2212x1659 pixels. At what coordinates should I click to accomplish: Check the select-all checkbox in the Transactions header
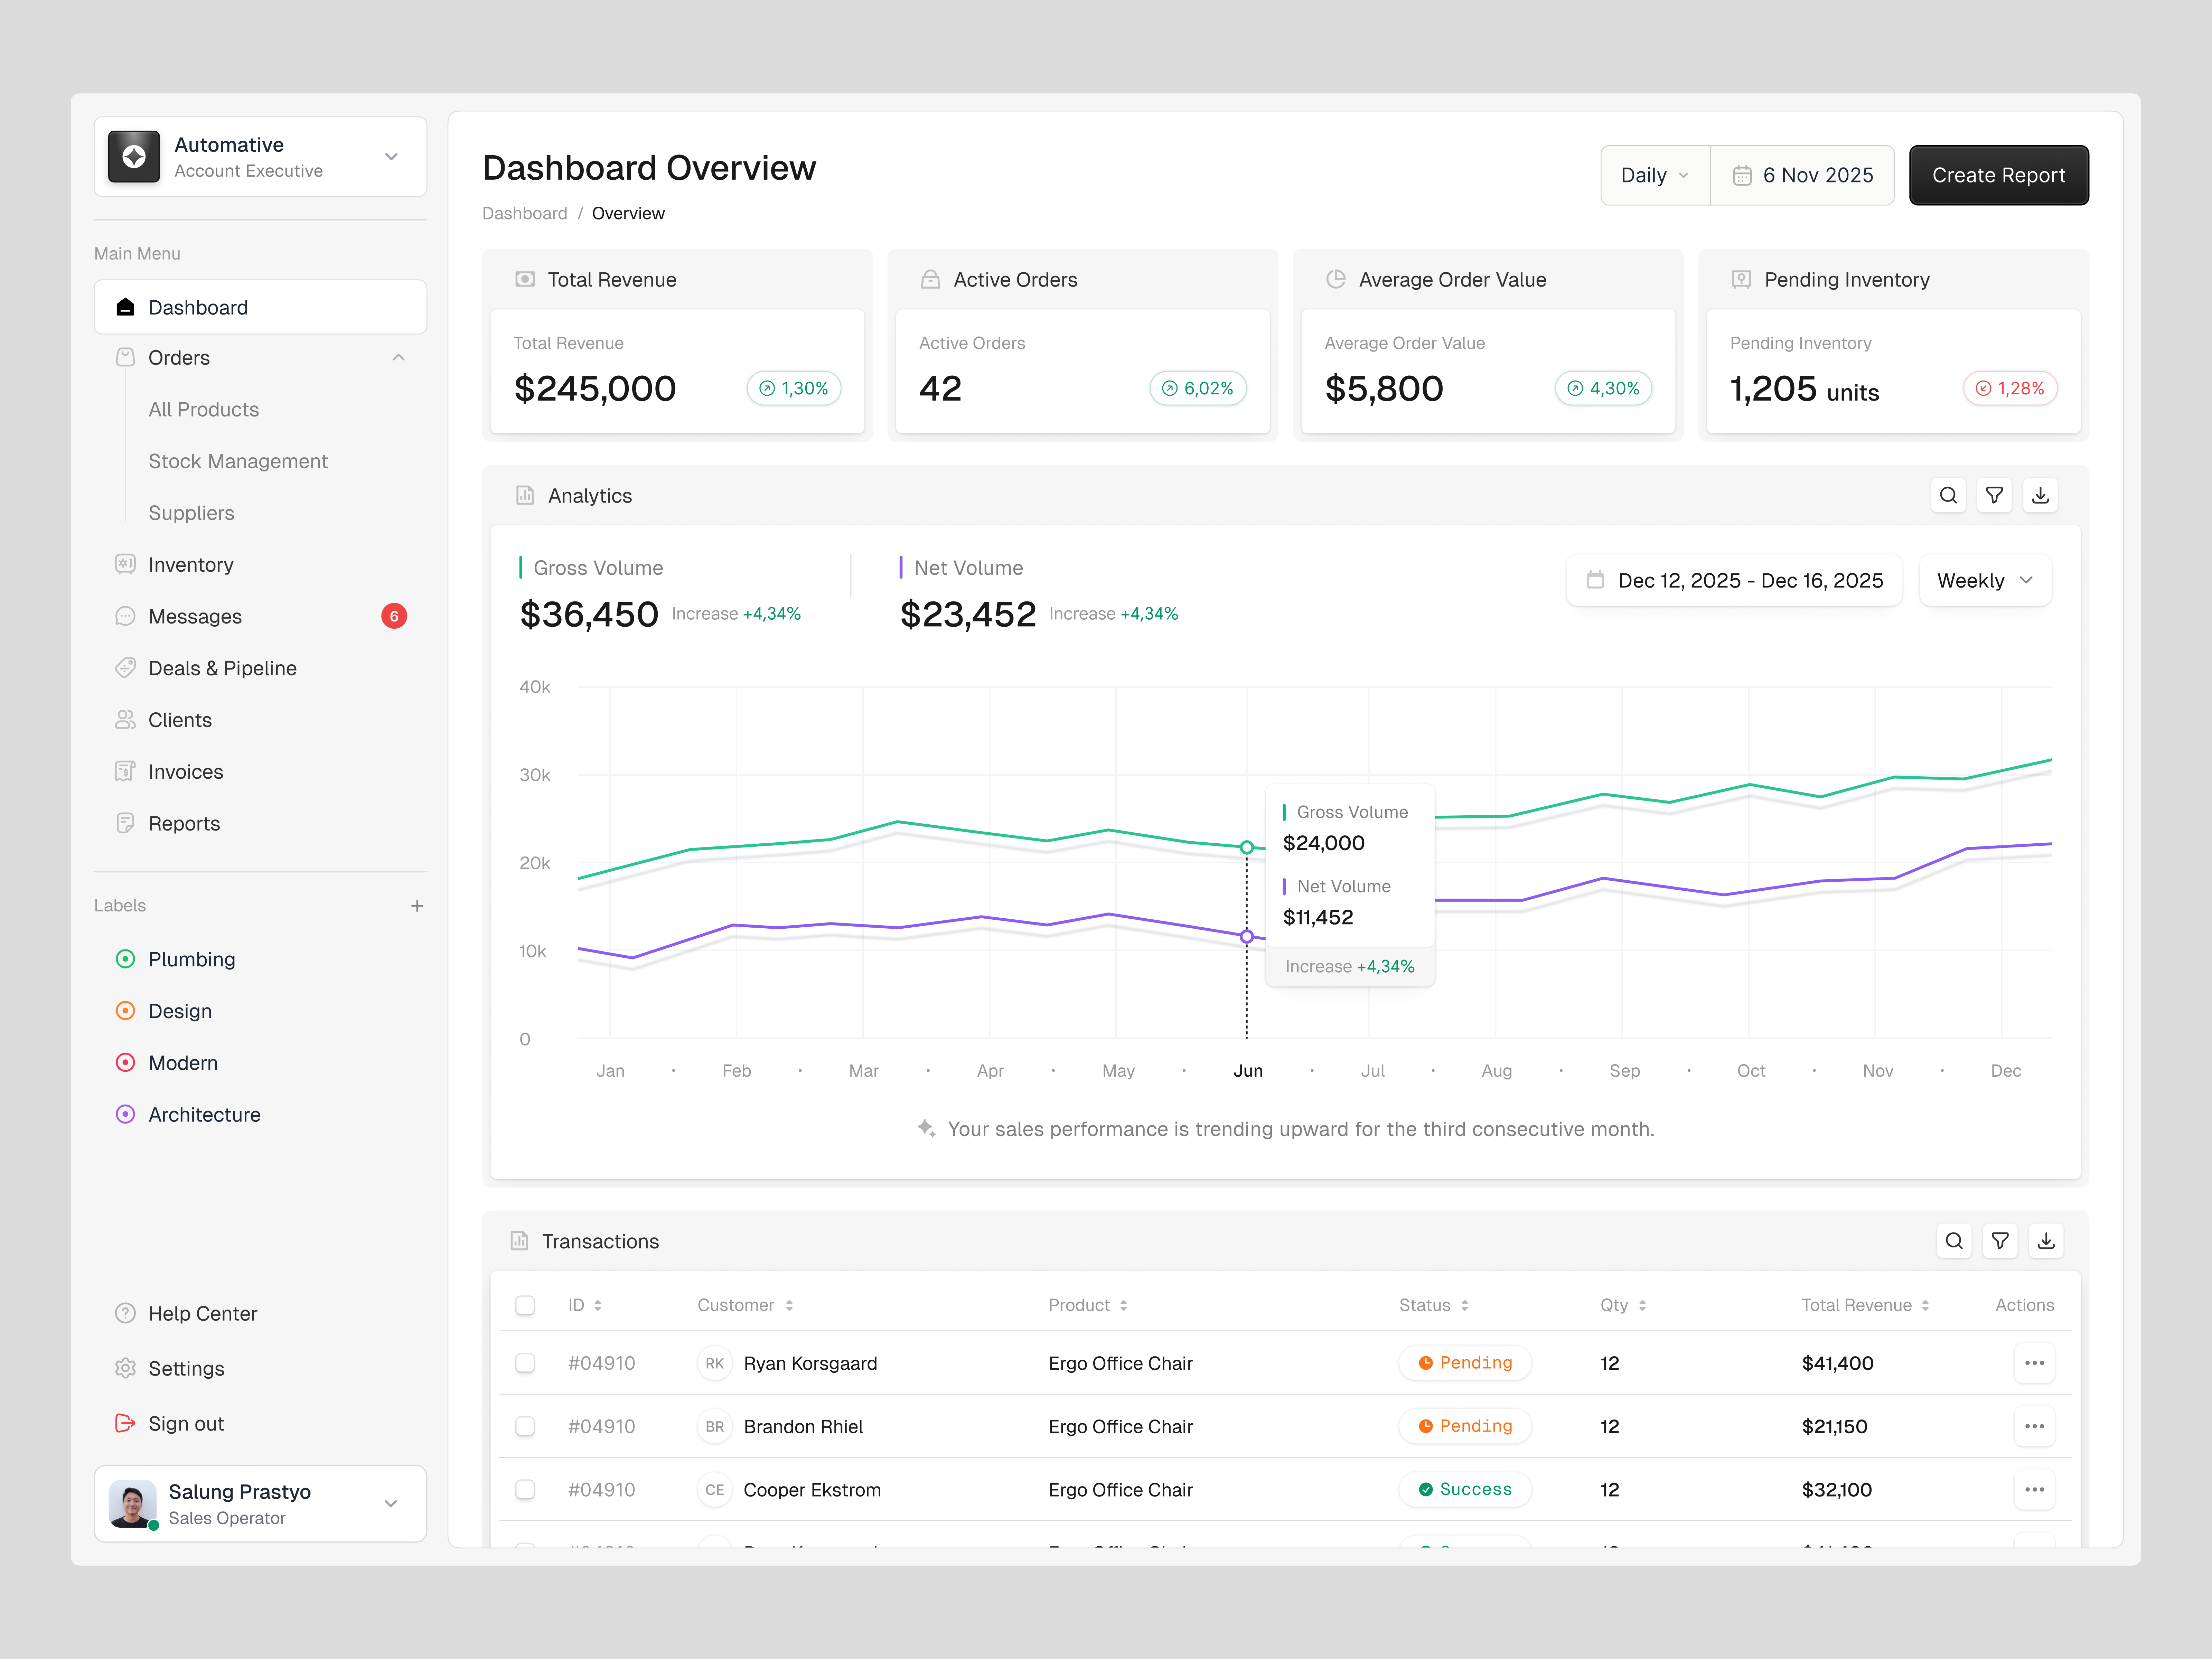click(525, 1305)
